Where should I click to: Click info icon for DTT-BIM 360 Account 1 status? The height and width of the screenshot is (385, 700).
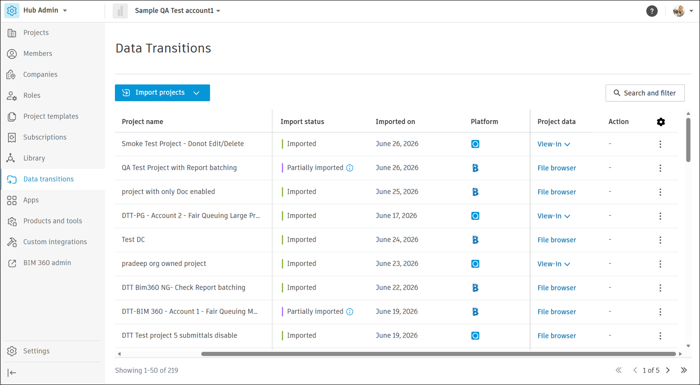click(x=350, y=312)
